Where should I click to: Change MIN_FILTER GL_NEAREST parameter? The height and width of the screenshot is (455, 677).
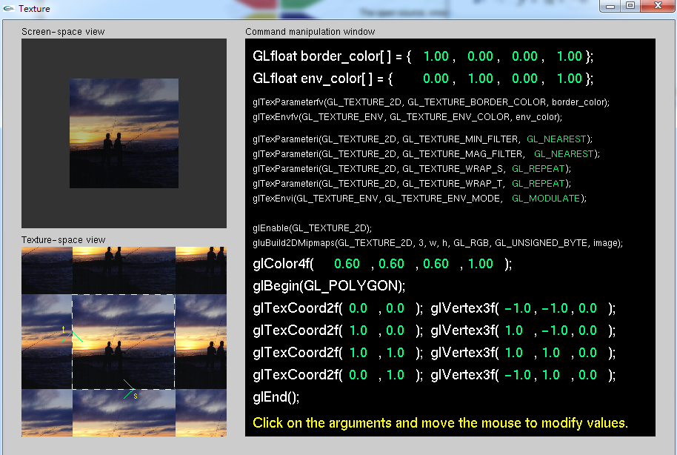tap(556, 139)
